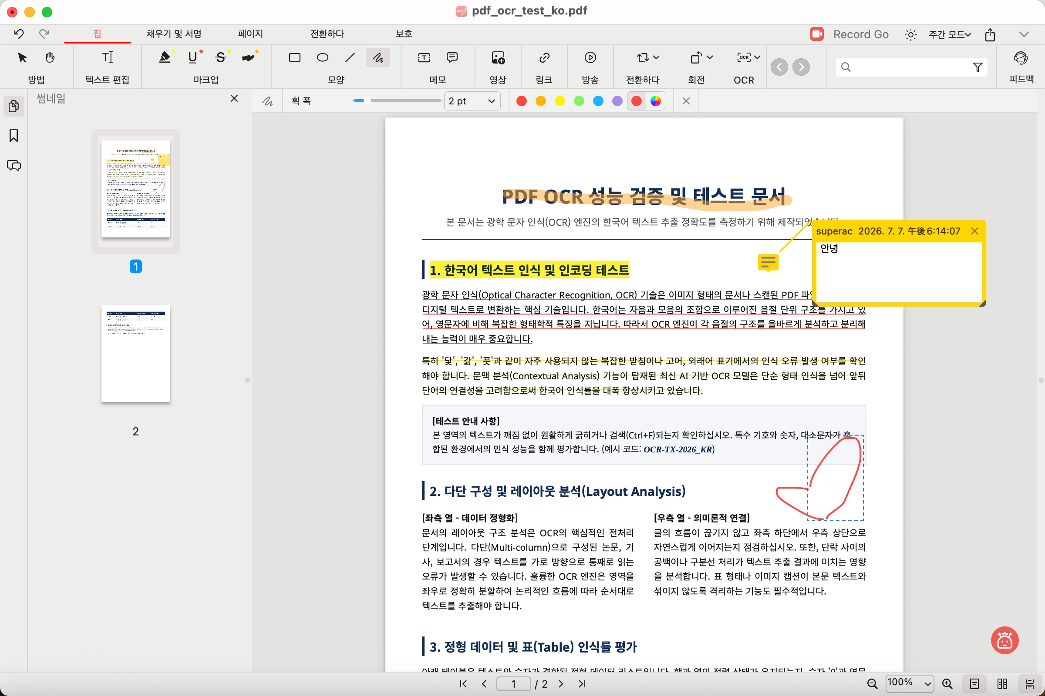Open the custom color wheel picker

pyautogui.click(x=655, y=101)
